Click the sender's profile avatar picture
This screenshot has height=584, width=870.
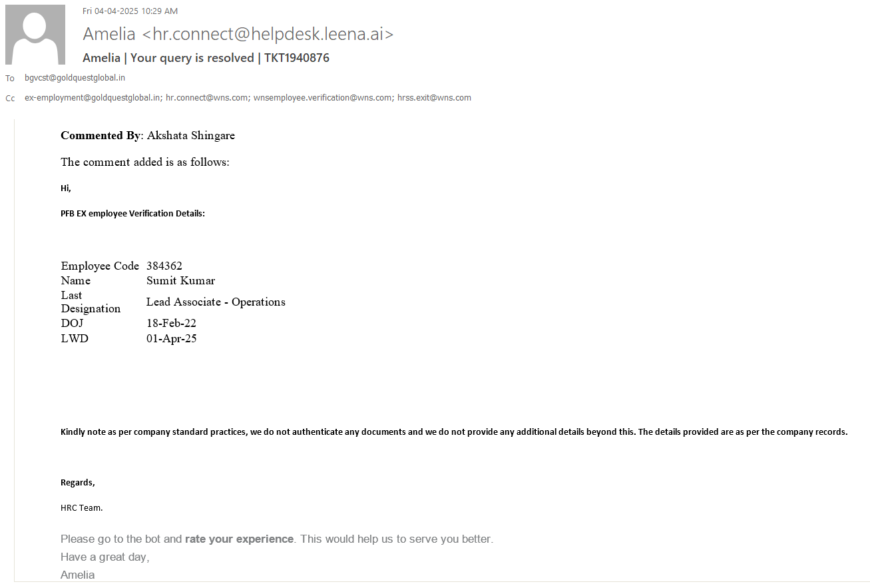coord(35,34)
